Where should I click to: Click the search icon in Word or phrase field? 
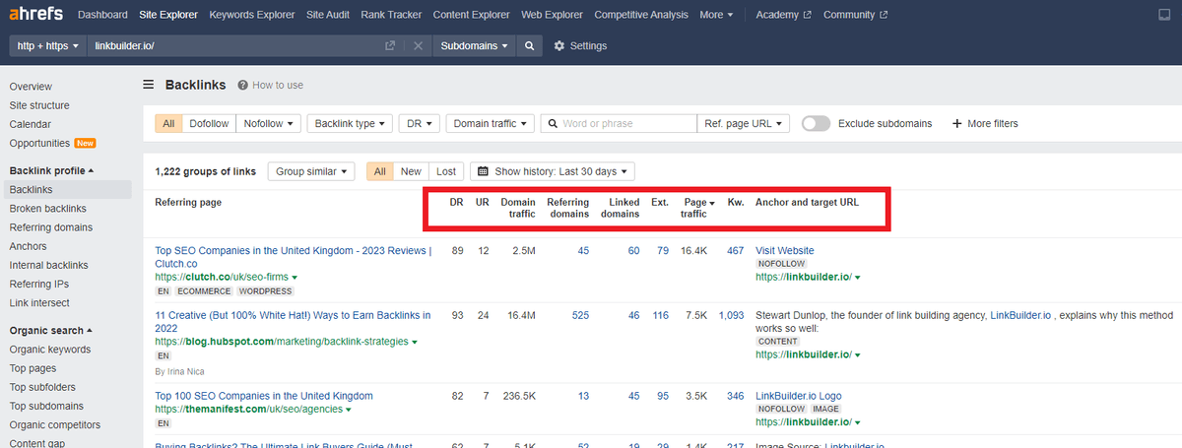click(x=554, y=124)
